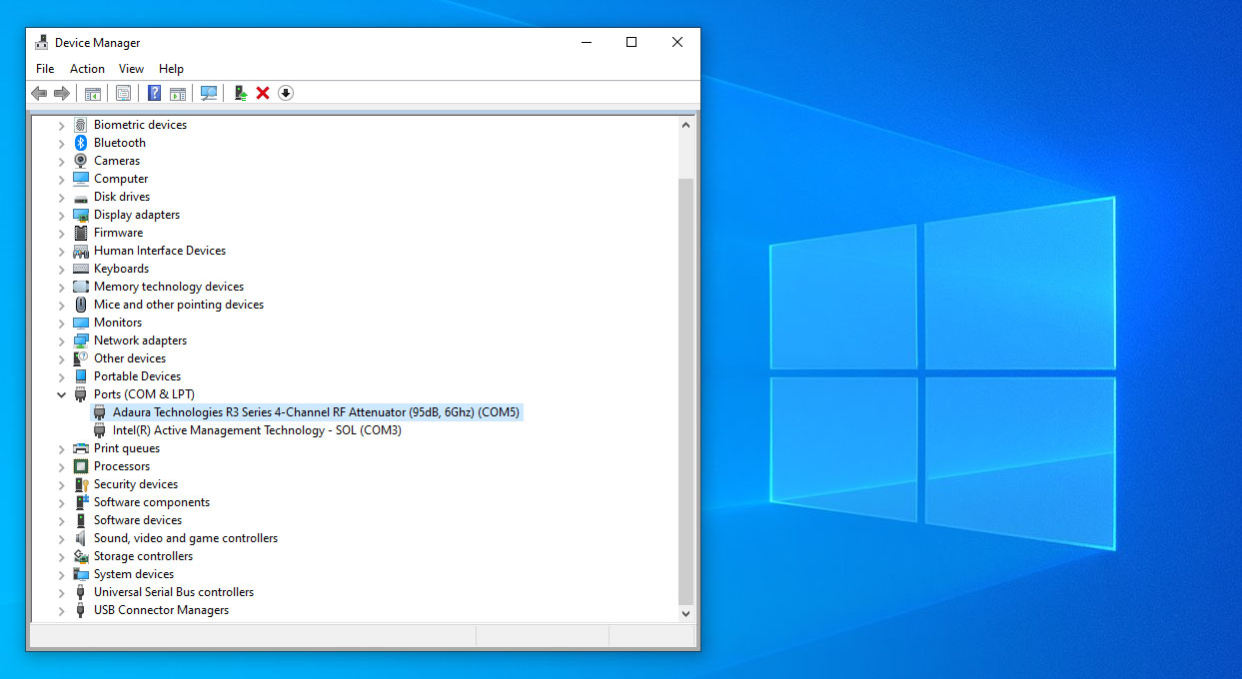Open the Action menu
Screen dimensions: 1242x679
pyautogui.click(x=87, y=69)
